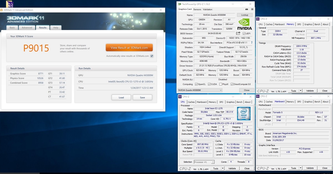Click the 3DMark 11 title bar icon
The height and width of the screenshot is (174, 333).
click(2, 10)
